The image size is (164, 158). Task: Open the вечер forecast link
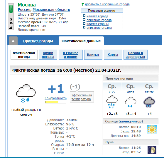(x=149, y=91)
